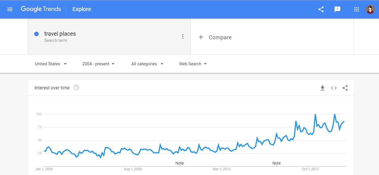Click the Note marker near 2016
The width and height of the screenshot is (379, 175).
(277, 163)
